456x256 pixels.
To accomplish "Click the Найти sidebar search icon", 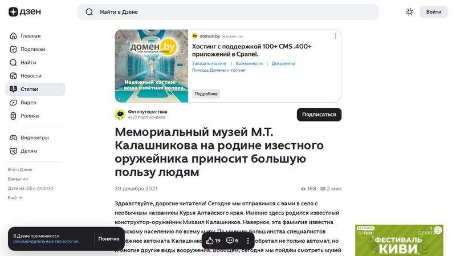I will pyautogui.click(x=14, y=63).
